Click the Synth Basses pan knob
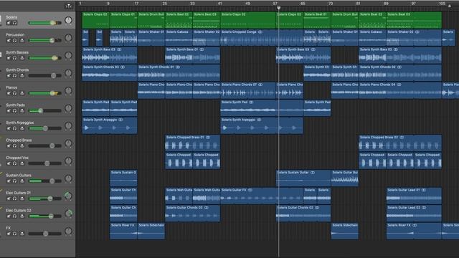The image size is (459, 258). [x=68, y=55]
